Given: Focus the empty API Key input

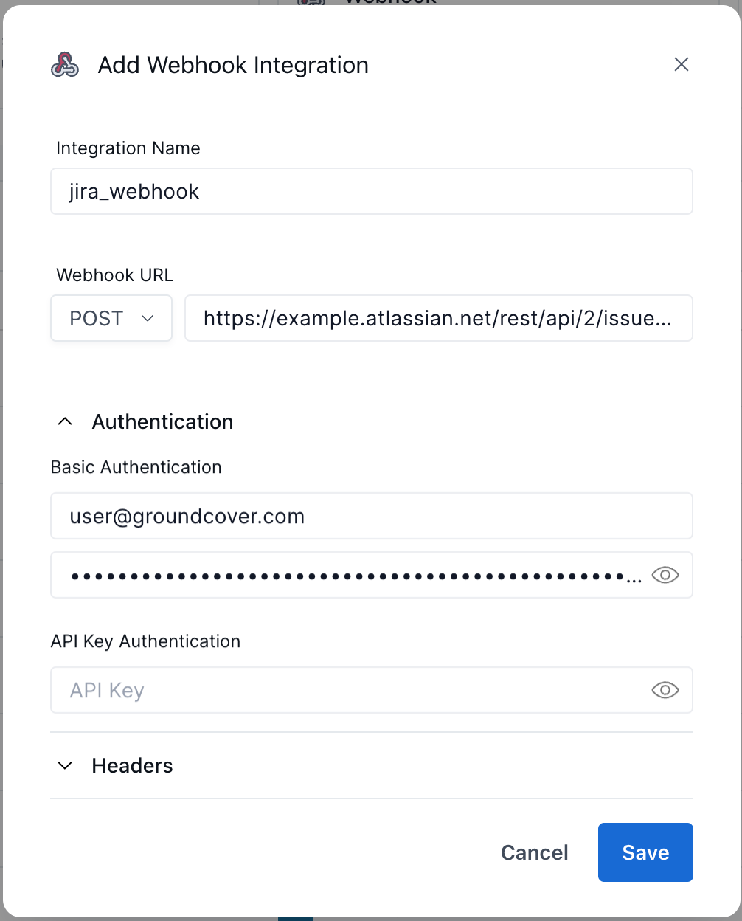Looking at the screenshot, I should tap(347, 690).
